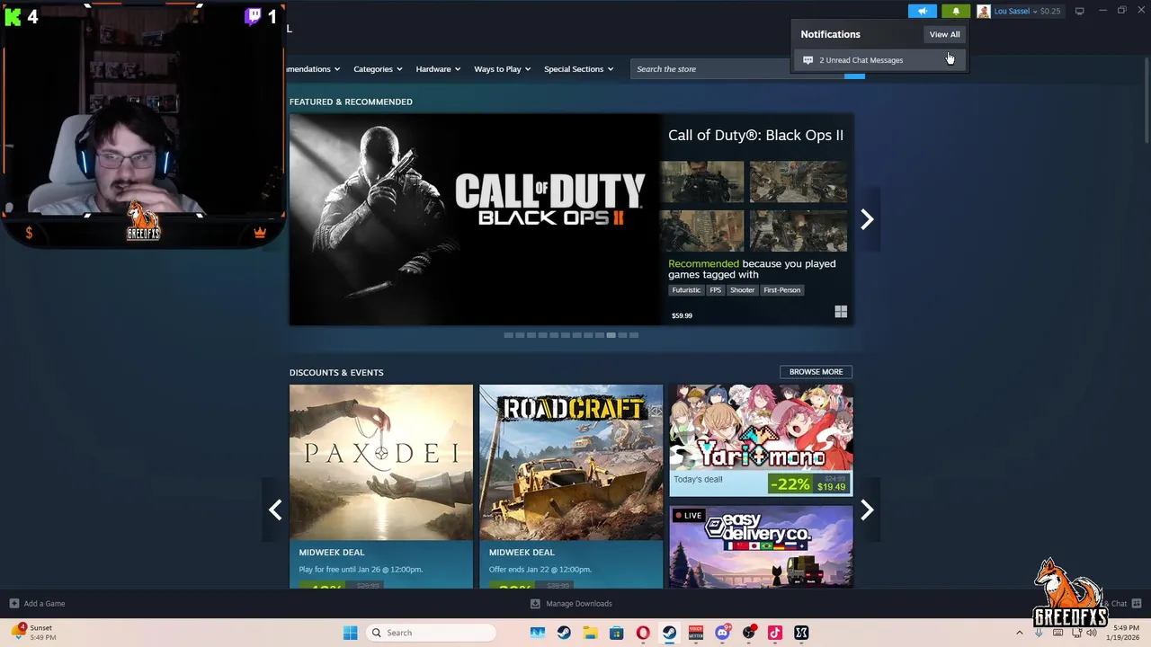Select the FPS tag

[x=715, y=290]
